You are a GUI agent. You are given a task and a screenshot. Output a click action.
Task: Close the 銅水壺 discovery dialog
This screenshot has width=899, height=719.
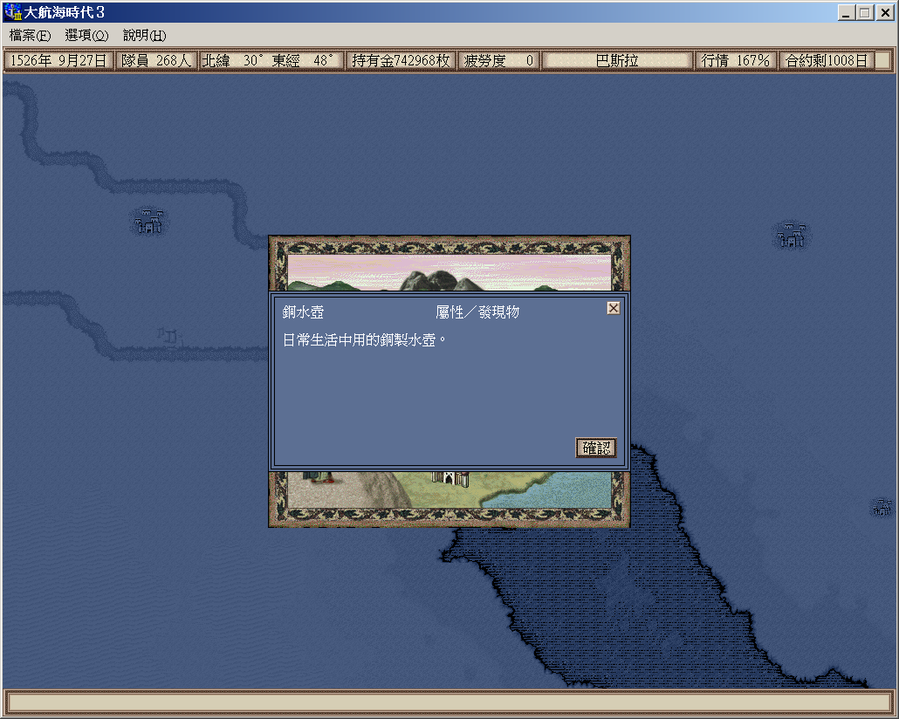[614, 308]
